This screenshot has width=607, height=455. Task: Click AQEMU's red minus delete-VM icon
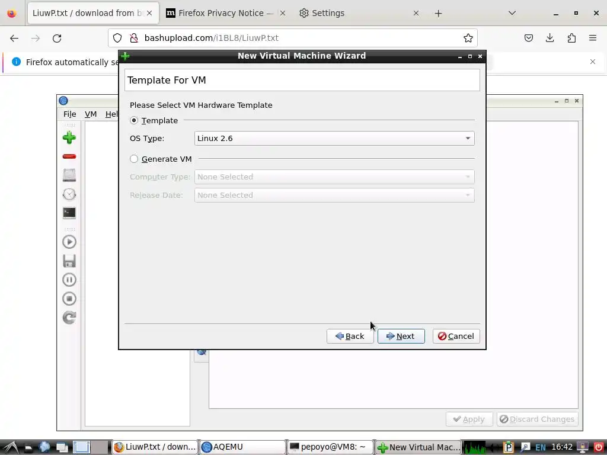[69, 156]
